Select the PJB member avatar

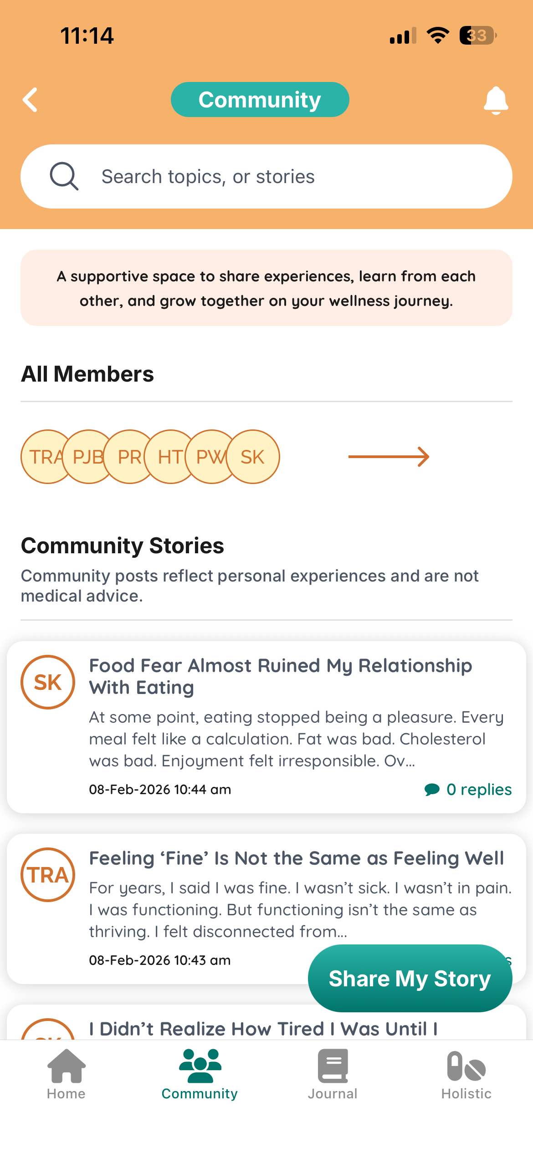coord(87,457)
